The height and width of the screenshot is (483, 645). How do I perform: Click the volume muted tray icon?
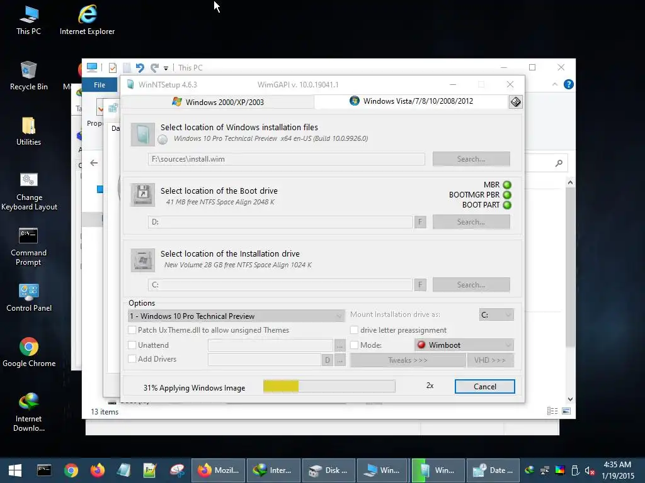[x=590, y=470]
